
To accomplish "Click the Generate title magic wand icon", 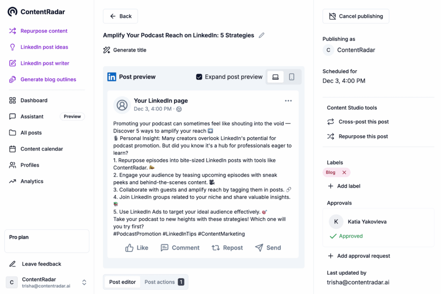I will 107,50.
